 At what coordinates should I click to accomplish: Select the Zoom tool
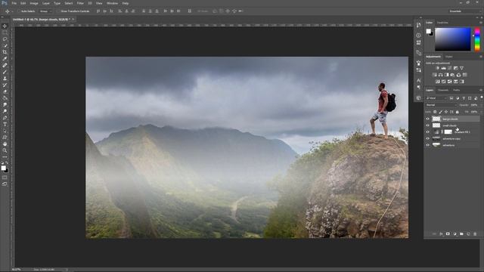5,150
